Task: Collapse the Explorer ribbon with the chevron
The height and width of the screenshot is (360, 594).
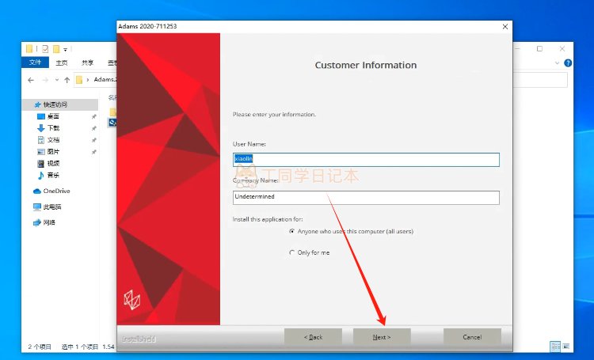Action: 557,63
